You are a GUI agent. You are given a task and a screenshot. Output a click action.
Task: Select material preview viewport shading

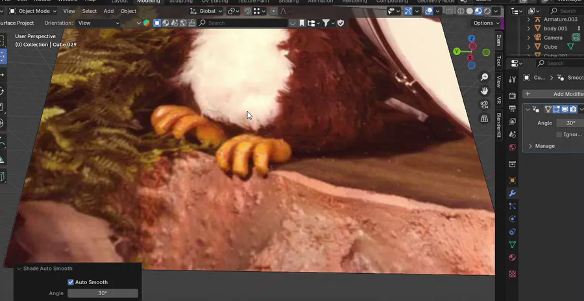(x=478, y=11)
